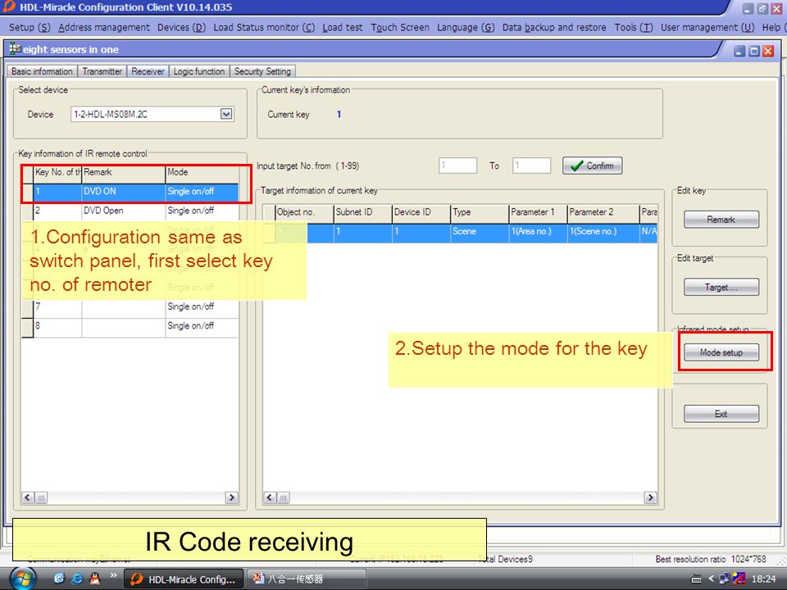
Task: Click the 'To' target number field
Action: (x=531, y=166)
